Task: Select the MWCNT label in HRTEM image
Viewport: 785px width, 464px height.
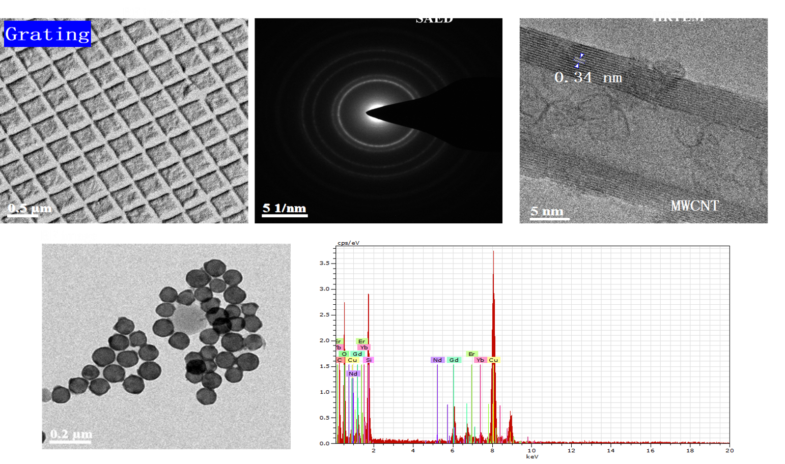Action: pyautogui.click(x=694, y=206)
